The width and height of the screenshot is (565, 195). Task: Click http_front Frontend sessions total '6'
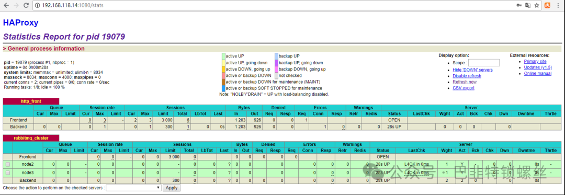188,120
